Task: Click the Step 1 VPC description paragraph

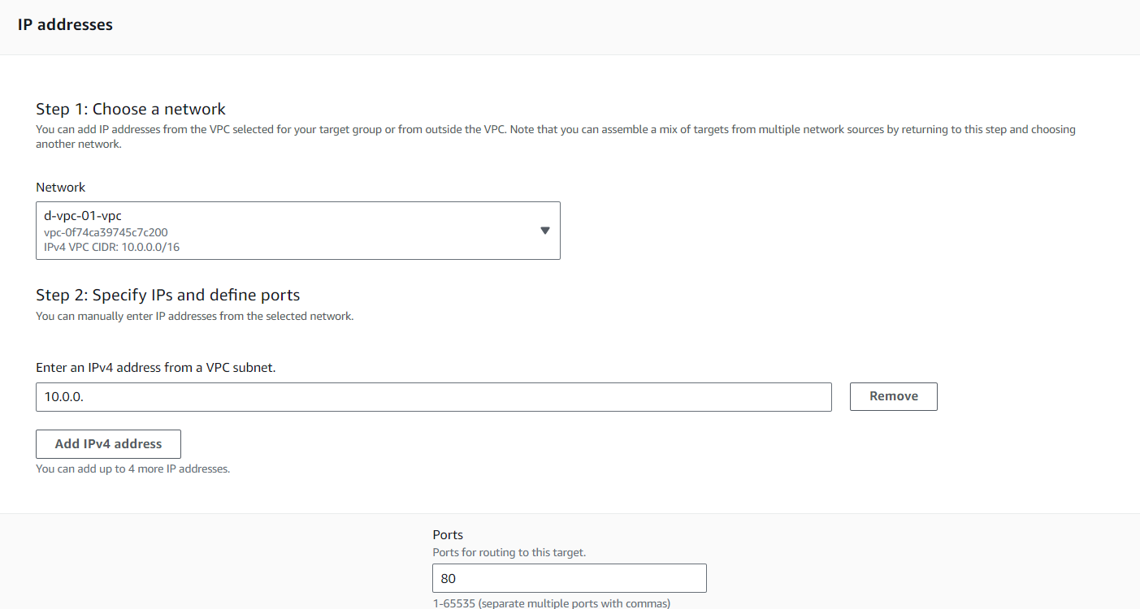Action: (555, 136)
